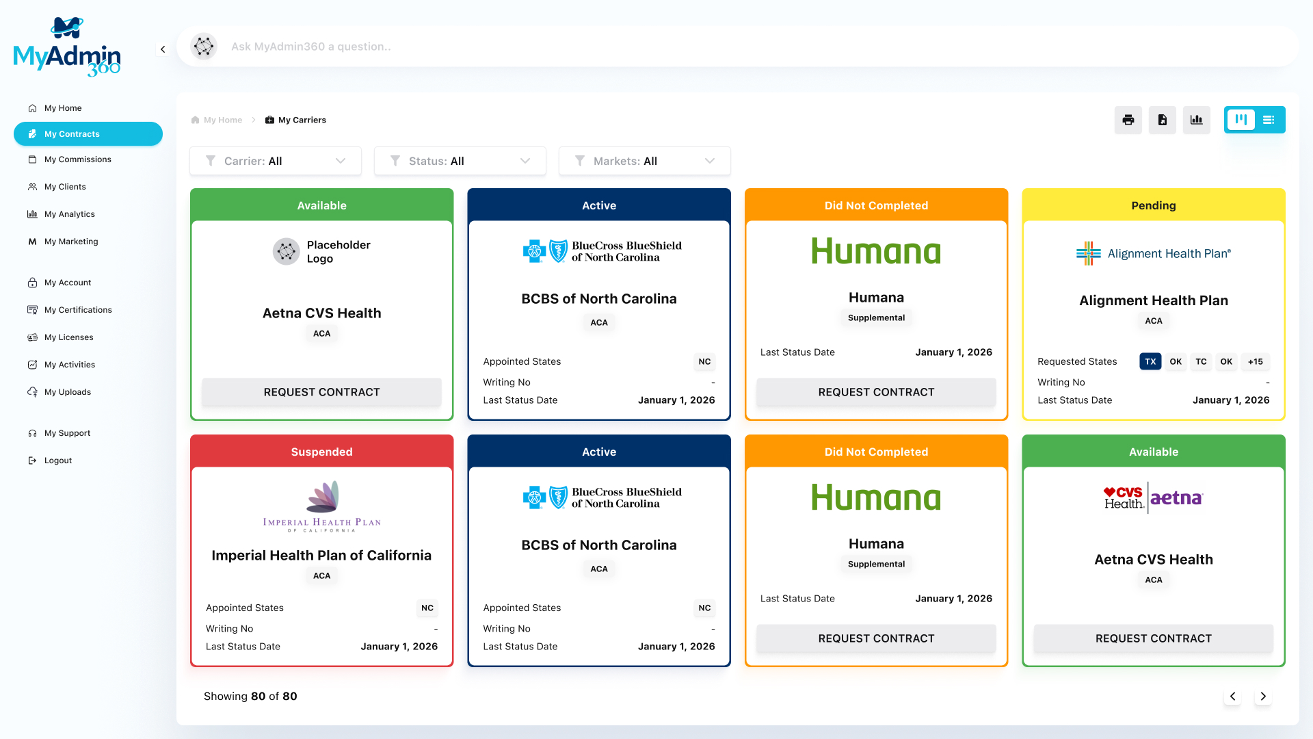The image size is (1313, 739).
Task: Click the next page arrow below the cards
Action: [1263, 697]
